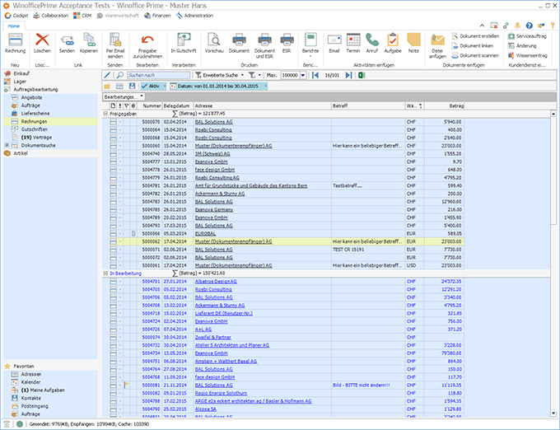This screenshot has height=430, width=560.
Task: Click the Suchen nach search field
Action: (x=159, y=75)
